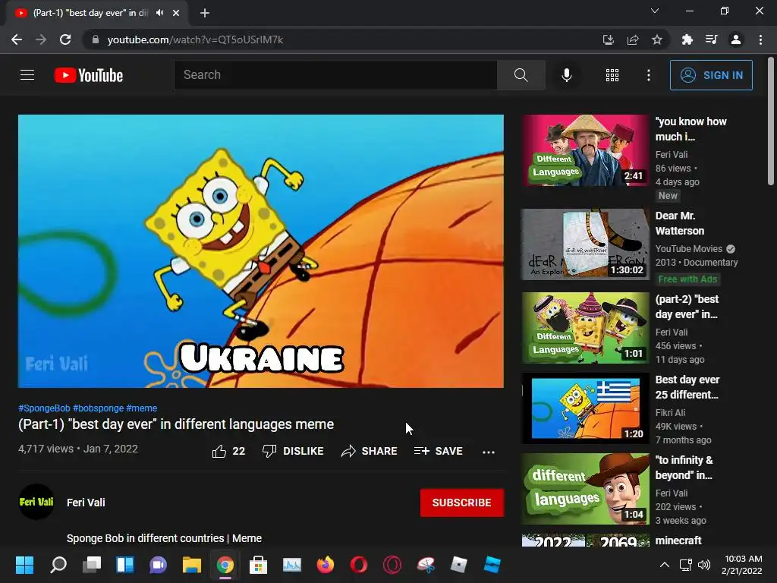
Task: Close the YouTube browser tab
Action: pyautogui.click(x=176, y=13)
